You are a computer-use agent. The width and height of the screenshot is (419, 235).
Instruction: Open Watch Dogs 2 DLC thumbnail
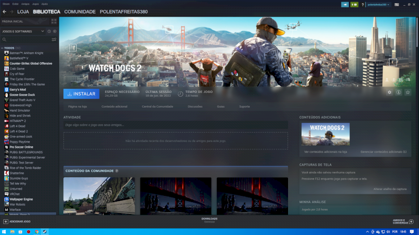[325, 134]
